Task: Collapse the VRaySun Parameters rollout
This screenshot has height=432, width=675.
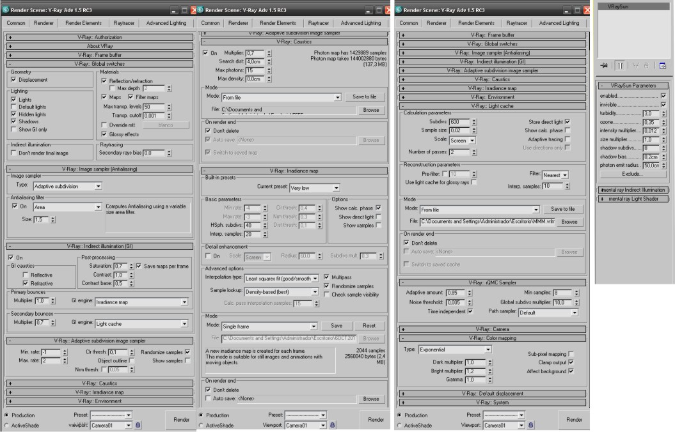Action: (x=633, y=86)
